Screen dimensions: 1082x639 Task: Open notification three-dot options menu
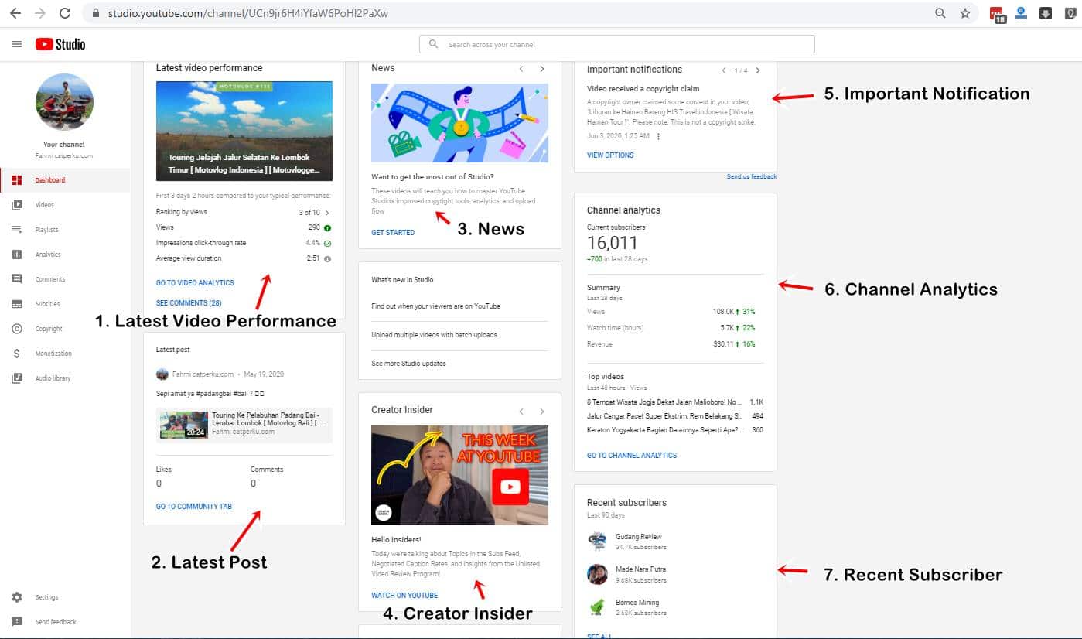click(x=658, y=136)
